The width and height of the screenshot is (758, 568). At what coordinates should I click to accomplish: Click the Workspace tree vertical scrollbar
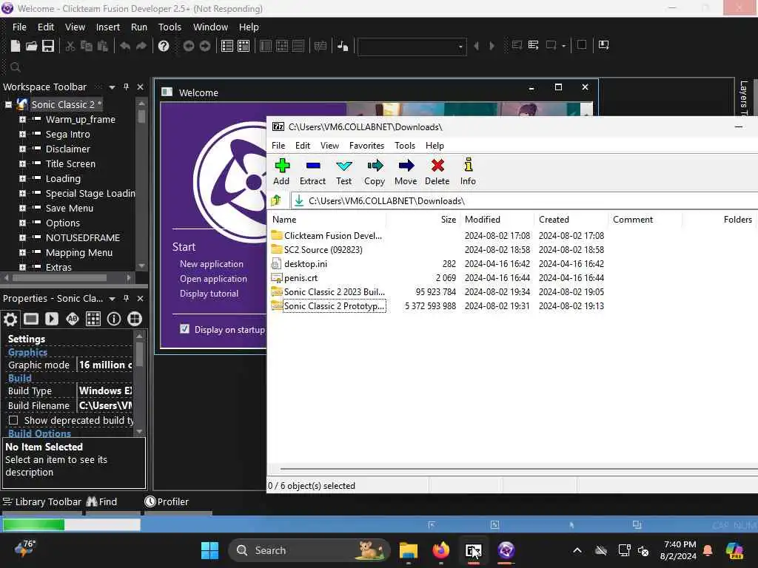coord(141,184)
